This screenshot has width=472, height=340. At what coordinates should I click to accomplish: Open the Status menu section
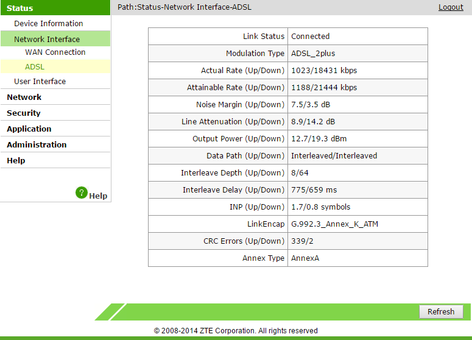click(20, 8)
